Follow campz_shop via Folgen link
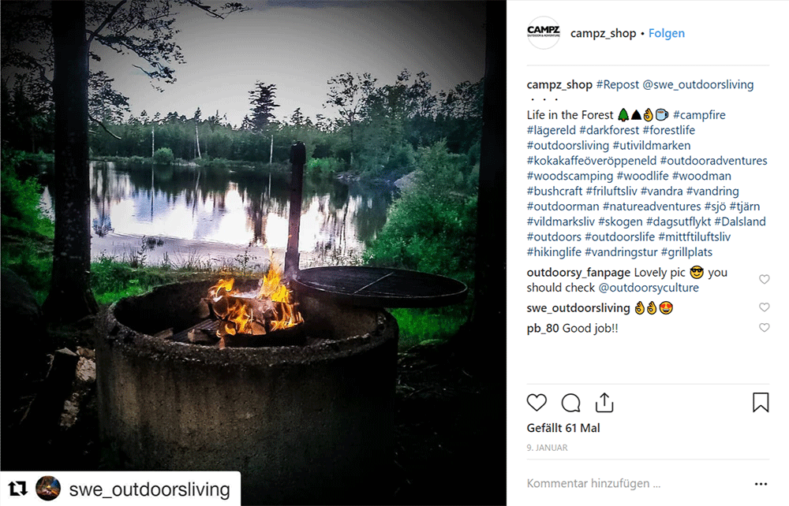The height and width of the screenshot is (506, 789). pos(666,33)
